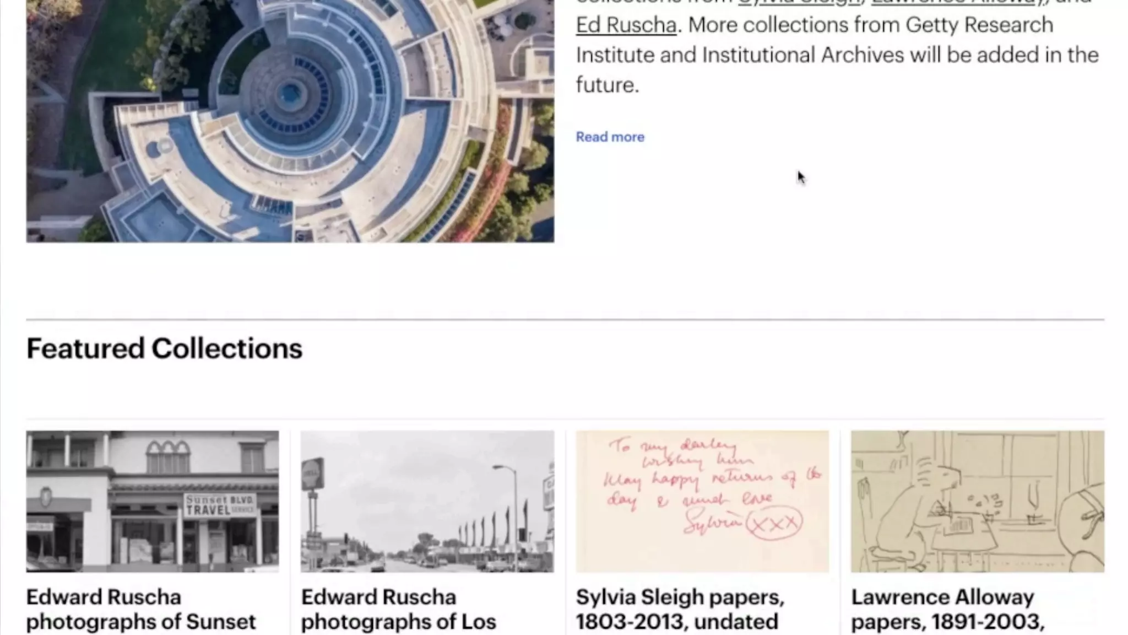Open the Lawrence Alloway pencil sketch thumbnail
This screenshot has width=1128, height=635.
978,501
